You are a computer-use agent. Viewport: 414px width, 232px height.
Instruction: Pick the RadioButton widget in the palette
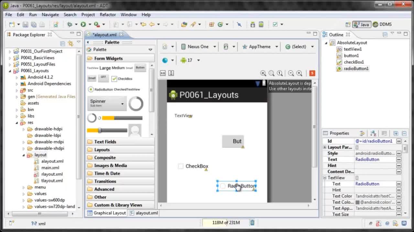coord(101,89)
